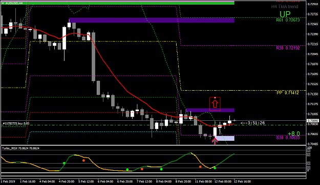Click orange signal dot above 7 Feb 12:00
This screenshot has height=185, width=320.
(142, 169)
